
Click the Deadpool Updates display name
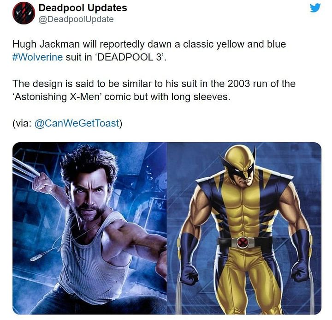click(83, 8)
